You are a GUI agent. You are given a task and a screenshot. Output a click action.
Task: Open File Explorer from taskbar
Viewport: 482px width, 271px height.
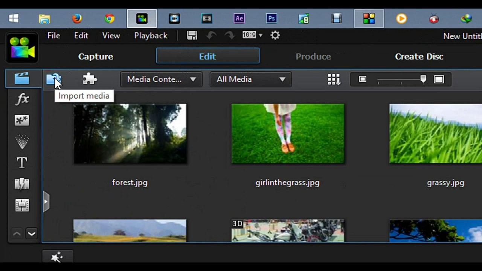point(44,18)
